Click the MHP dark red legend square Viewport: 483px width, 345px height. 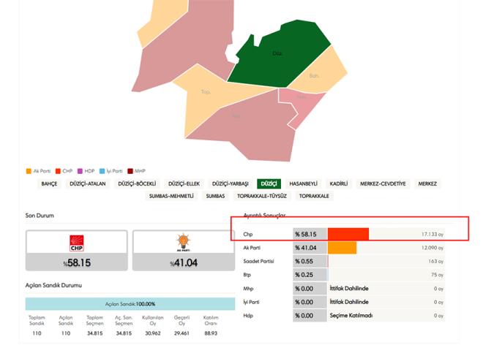coord(130,170)
